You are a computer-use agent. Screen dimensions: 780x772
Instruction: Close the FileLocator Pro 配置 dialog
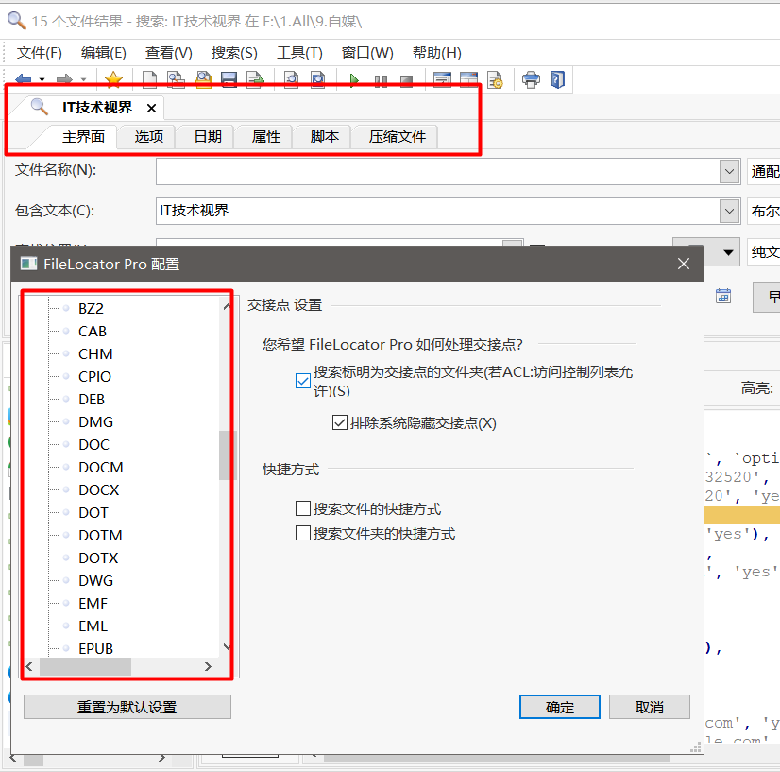click(x=684, y=264)
